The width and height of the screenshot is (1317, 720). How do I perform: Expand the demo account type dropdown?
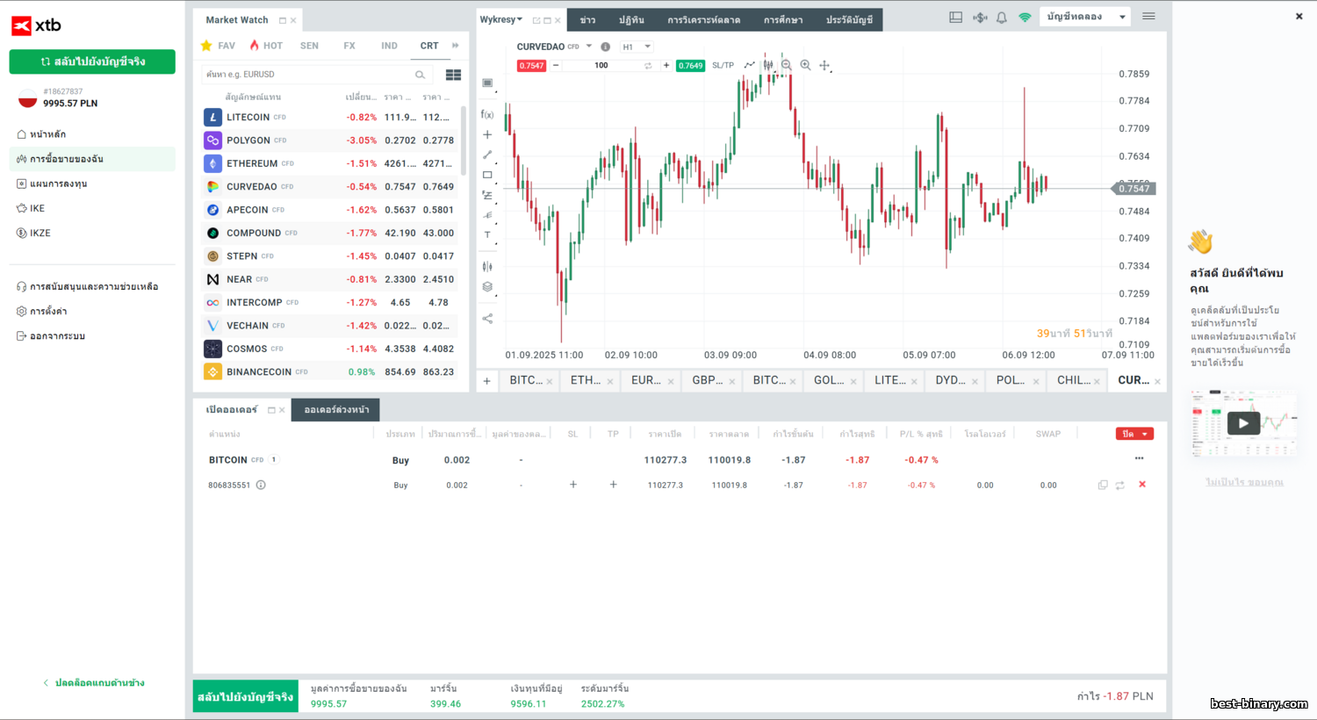point(1085,17)
